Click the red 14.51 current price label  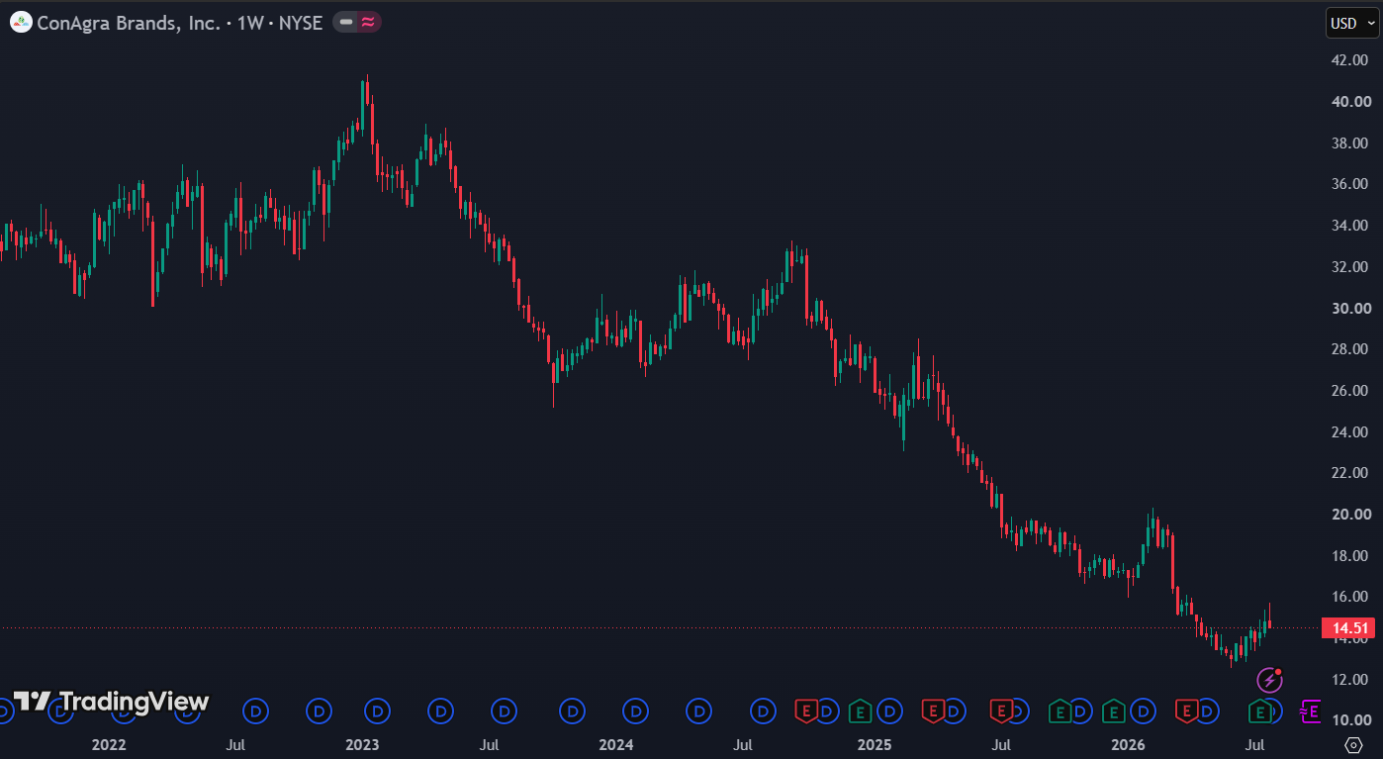coord(1350,627)
